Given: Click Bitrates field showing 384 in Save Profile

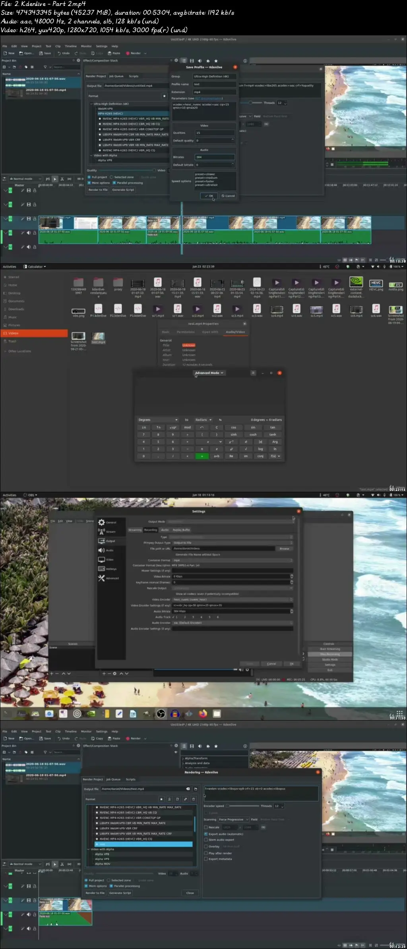Looking at the screenshot, I should (215, 157).
